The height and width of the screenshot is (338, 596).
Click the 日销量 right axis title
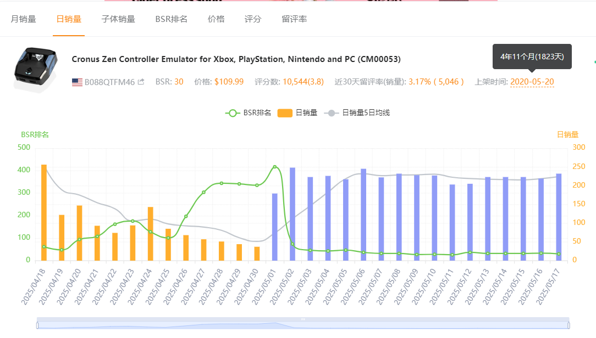[x=567, y=134]
